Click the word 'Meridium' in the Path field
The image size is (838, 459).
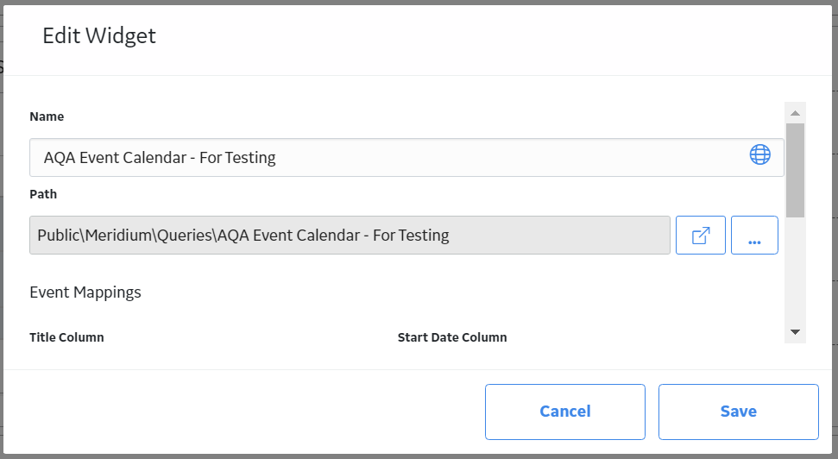pos(118,236)
